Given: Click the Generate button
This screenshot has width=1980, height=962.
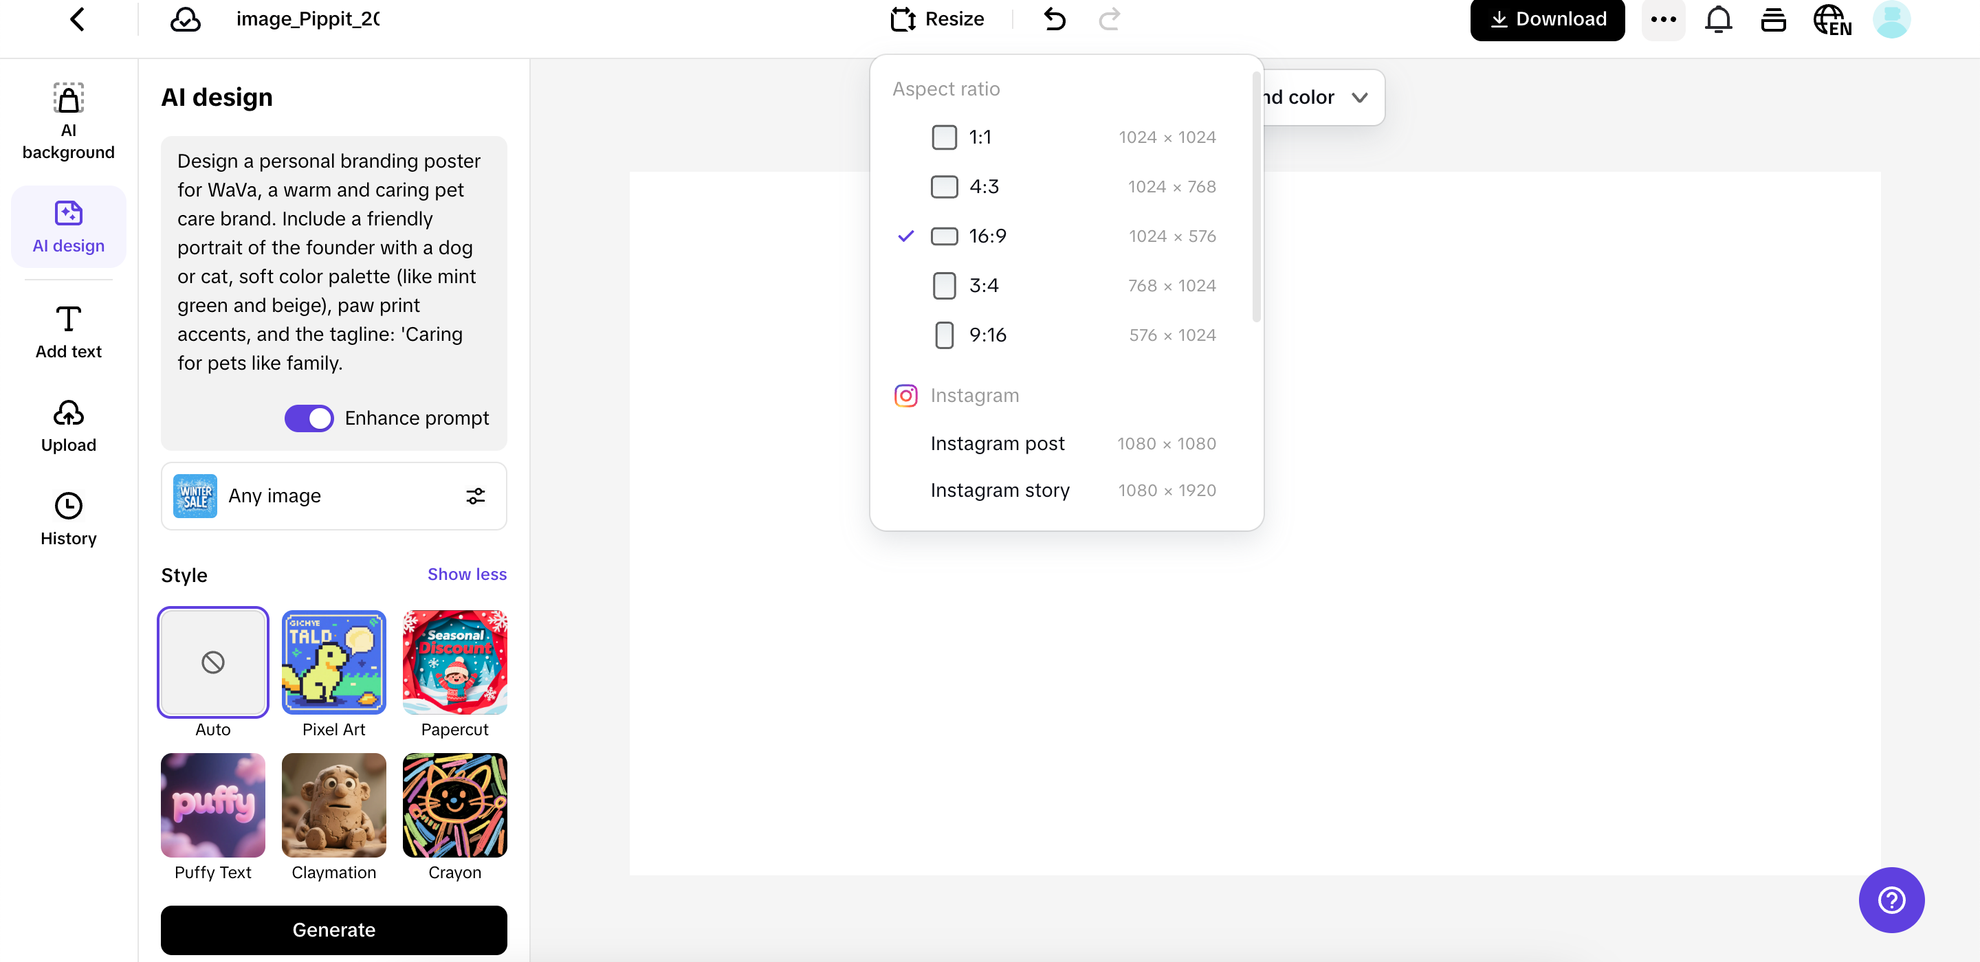Looking at the screenshot, I should tap(333, 930).
